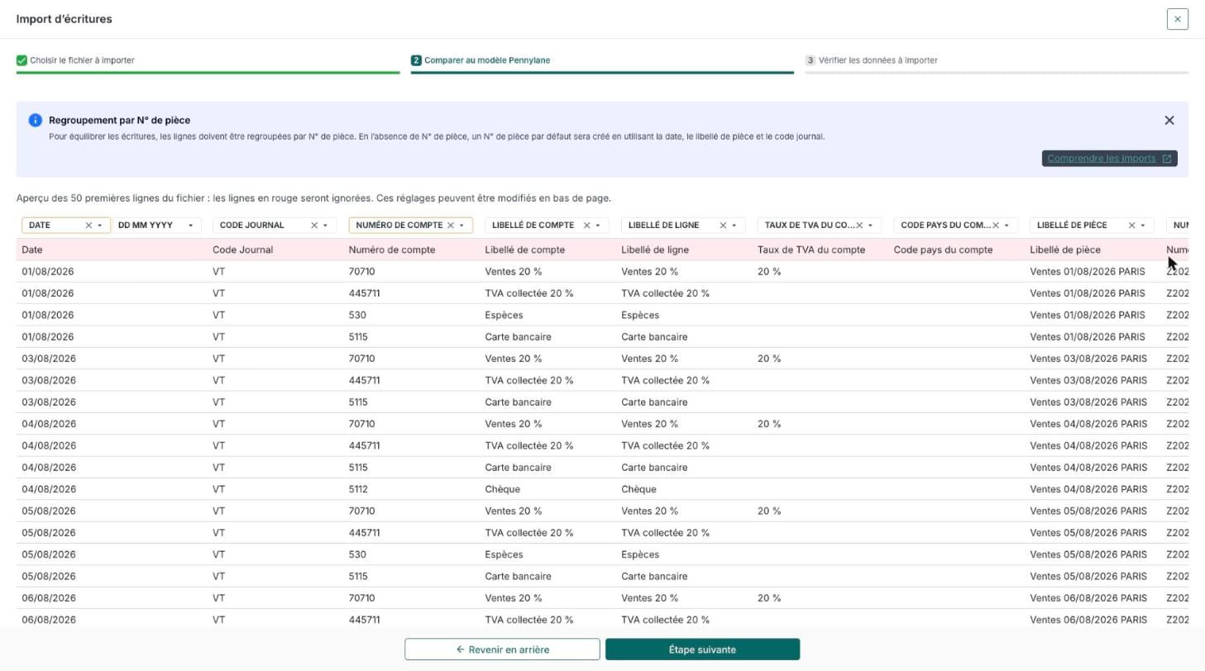
Task: Open the DATE column selector arrow
Action: click(x=100, y=226)
